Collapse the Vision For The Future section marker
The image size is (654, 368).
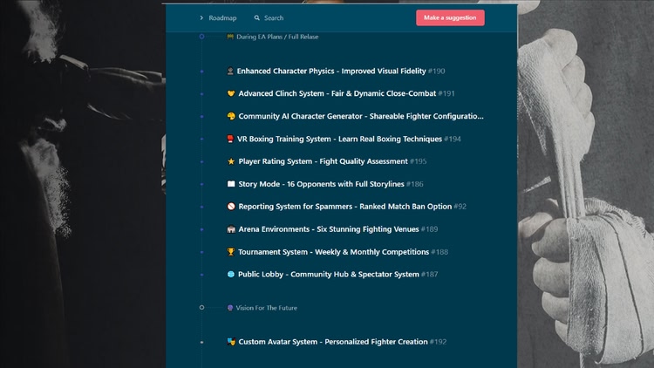coord(201,308)
